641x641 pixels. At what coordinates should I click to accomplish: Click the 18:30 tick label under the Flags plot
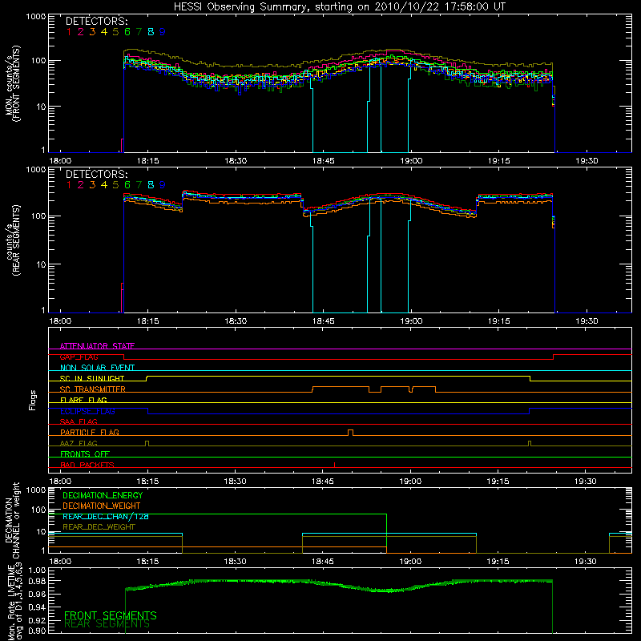(x=235, y=482)
